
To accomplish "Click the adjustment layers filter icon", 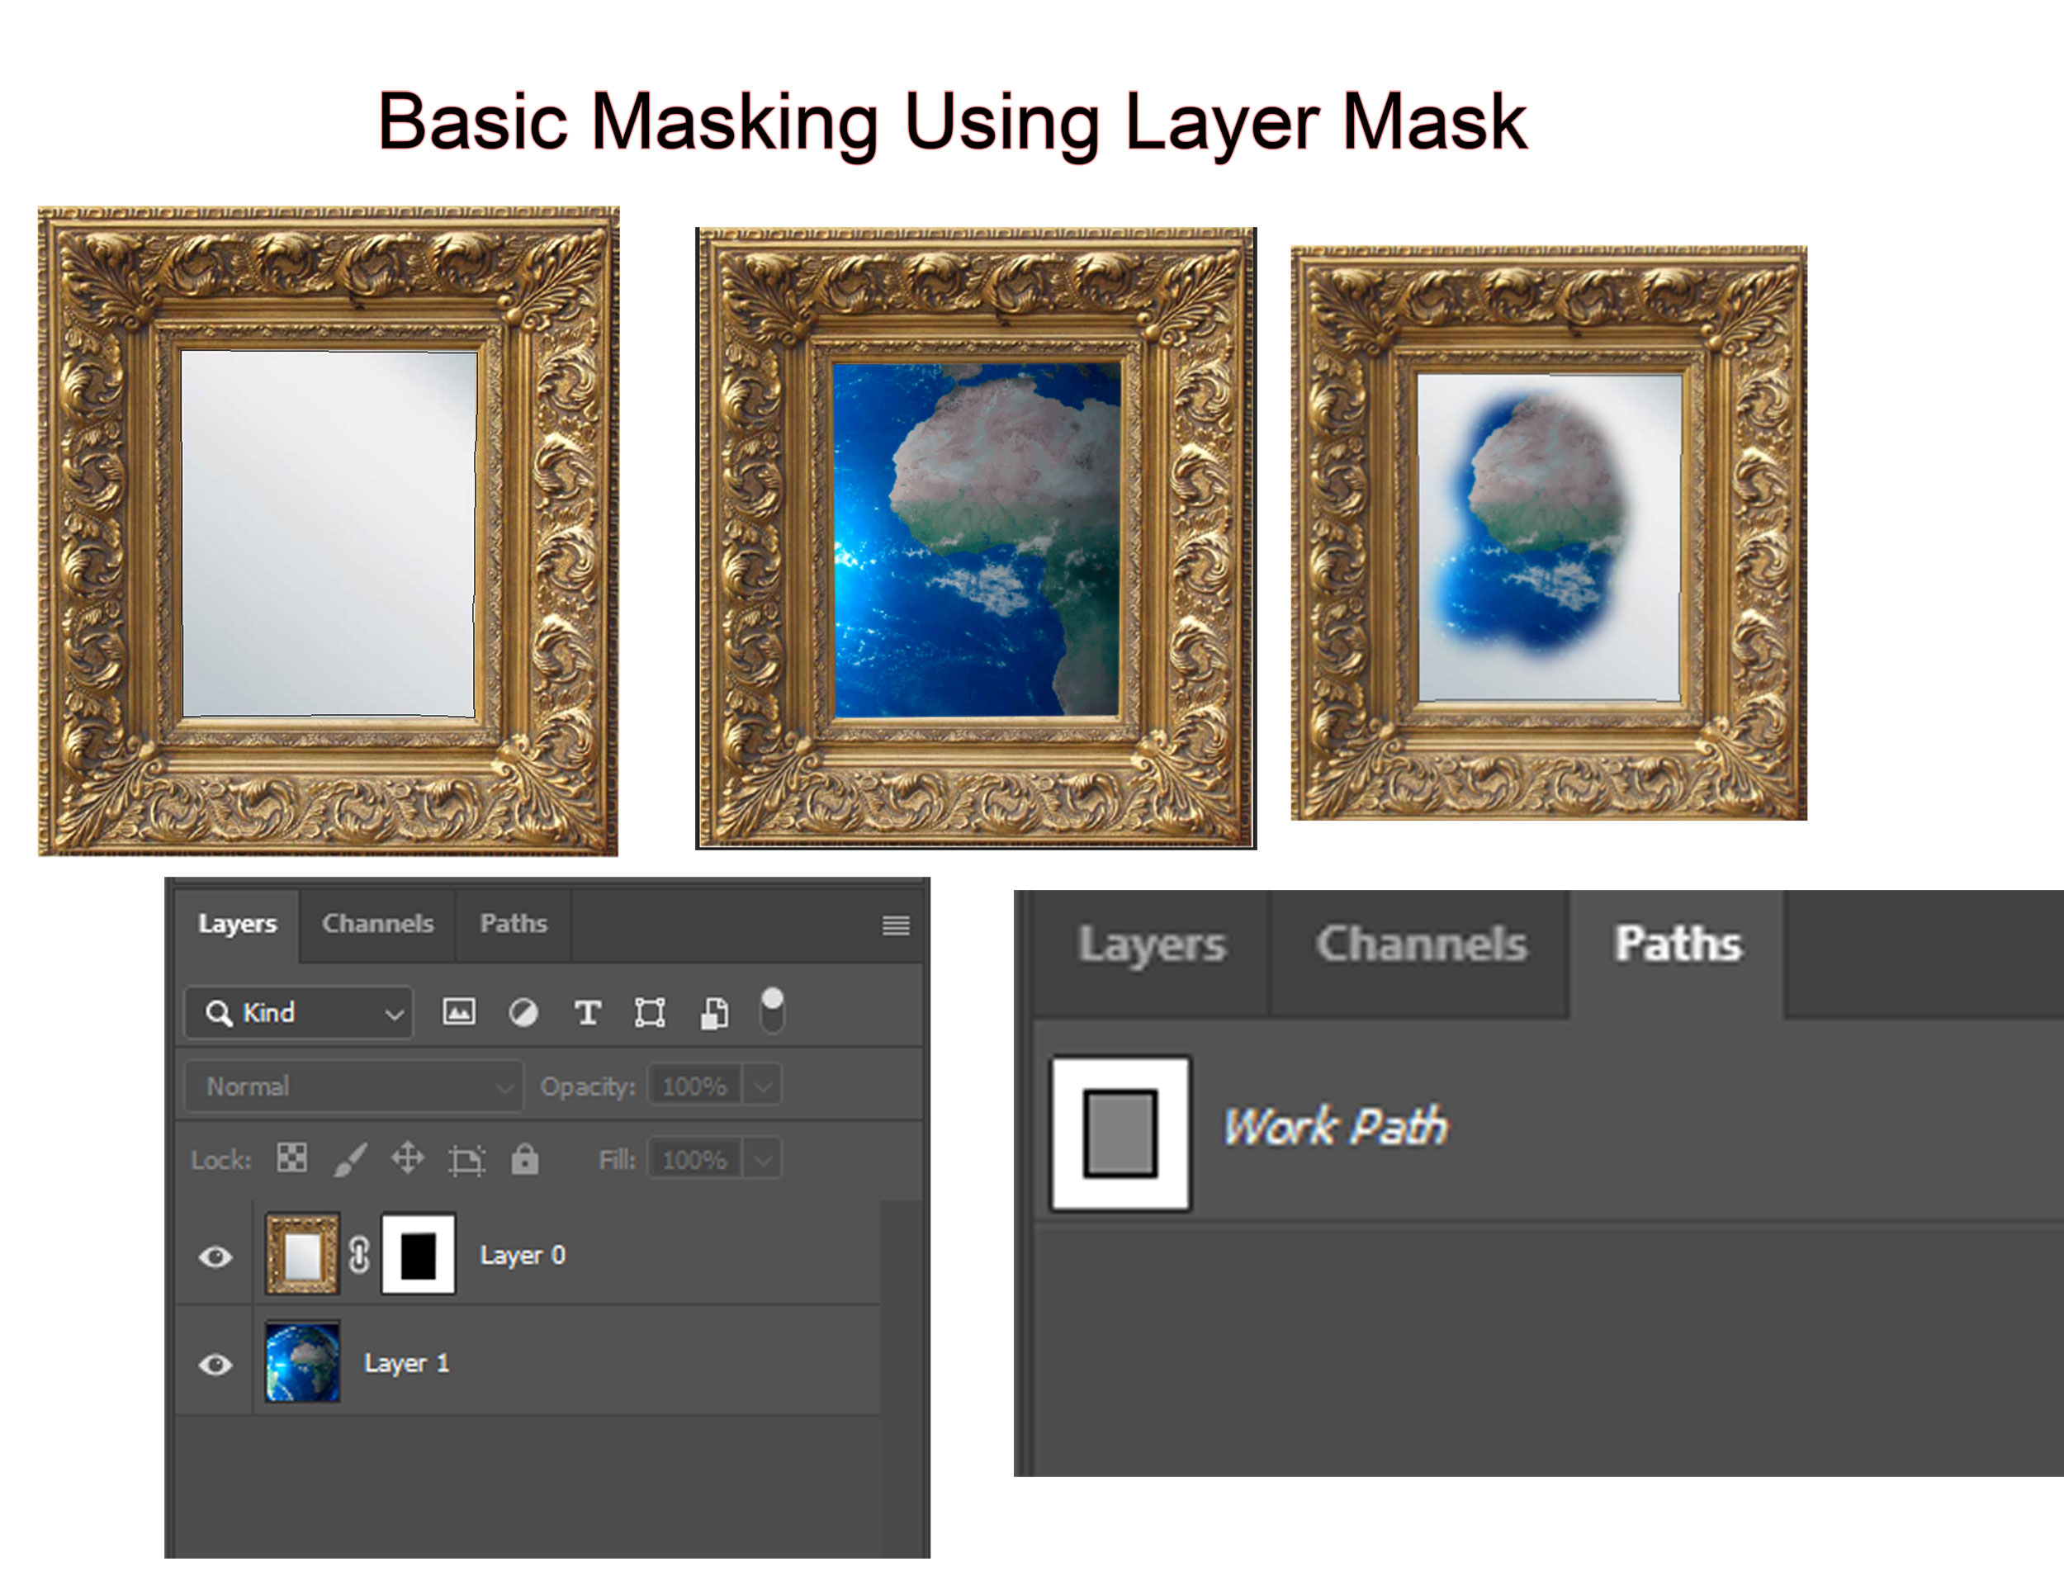I will point(523,1012).
